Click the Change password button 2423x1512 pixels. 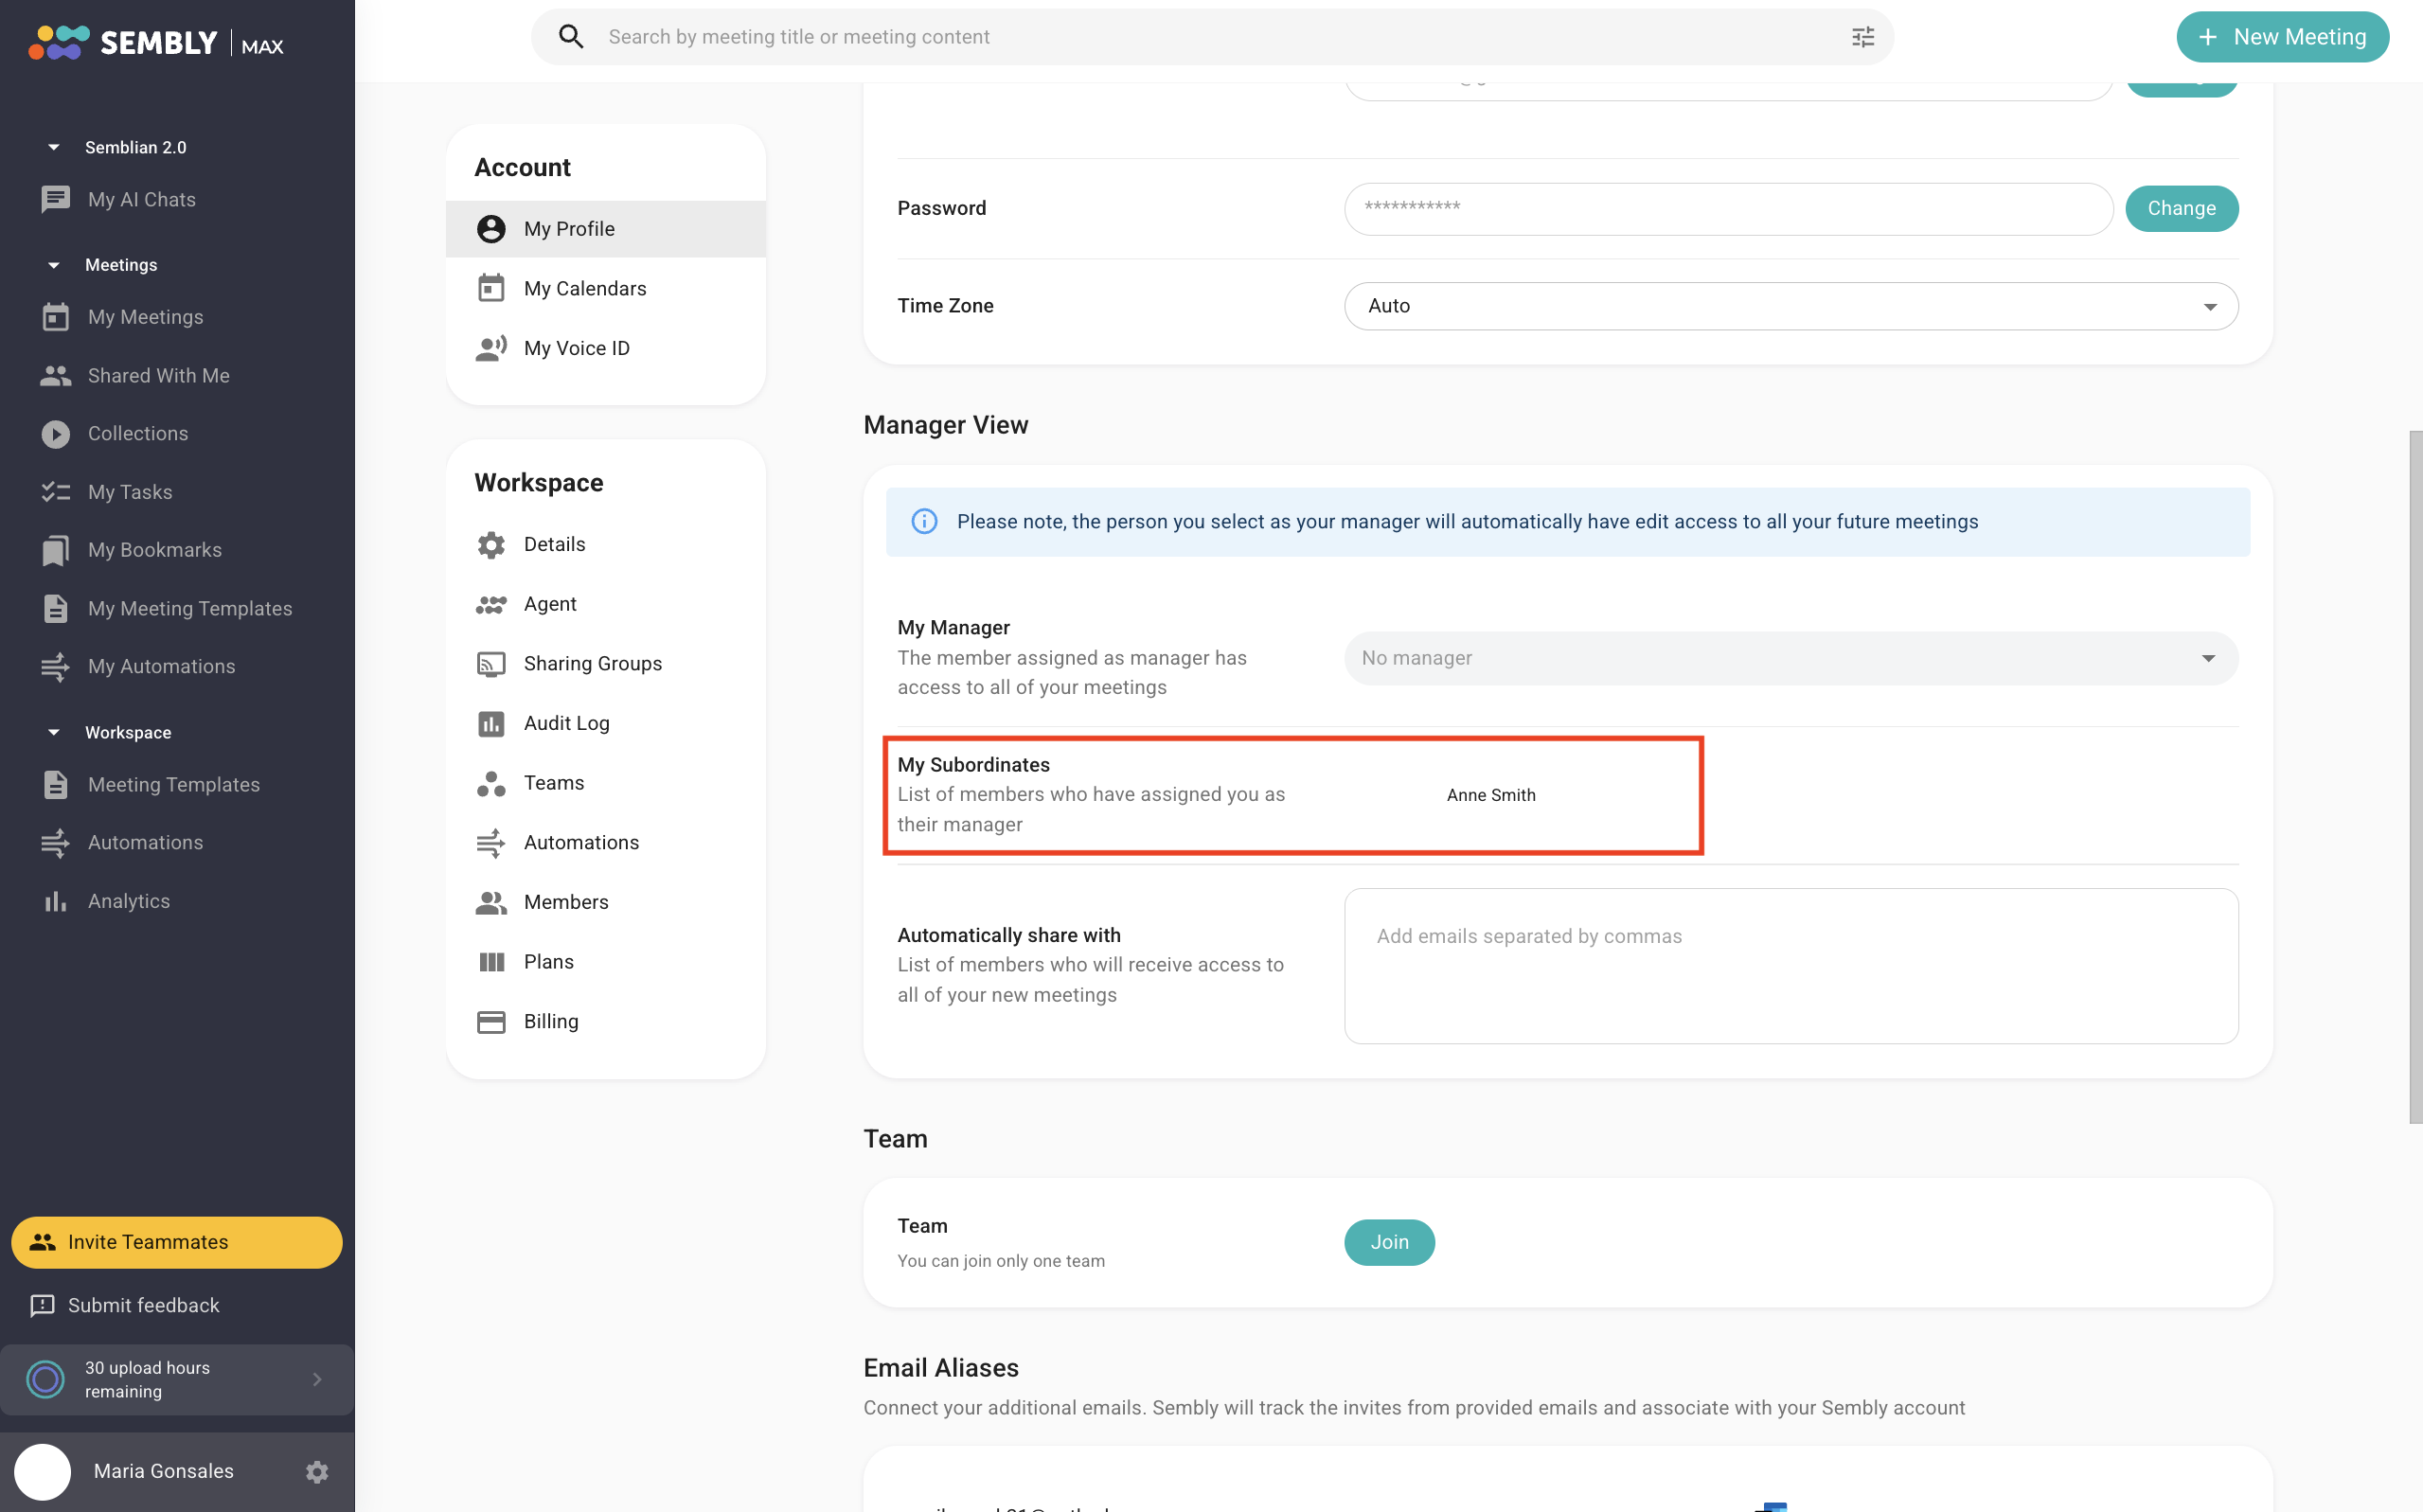click(2181, 208)
